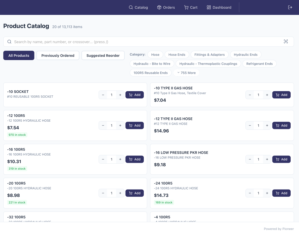Click the plus icon for -10 SOCKET

[x=120, y=95]
